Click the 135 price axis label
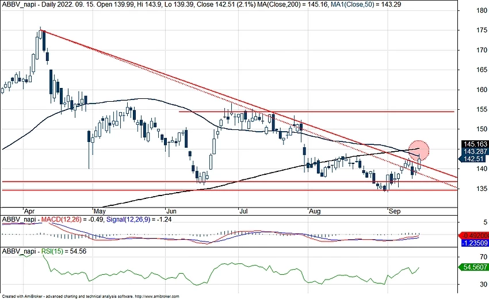The image size is (489, 299). 482,189
